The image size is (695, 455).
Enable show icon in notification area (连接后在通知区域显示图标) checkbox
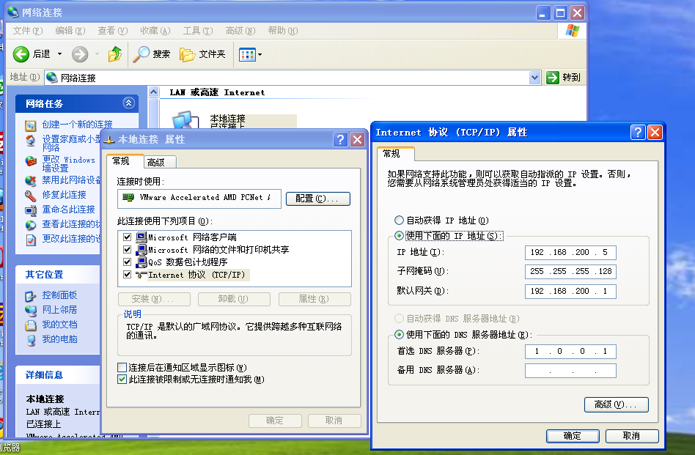click(122, 367)
